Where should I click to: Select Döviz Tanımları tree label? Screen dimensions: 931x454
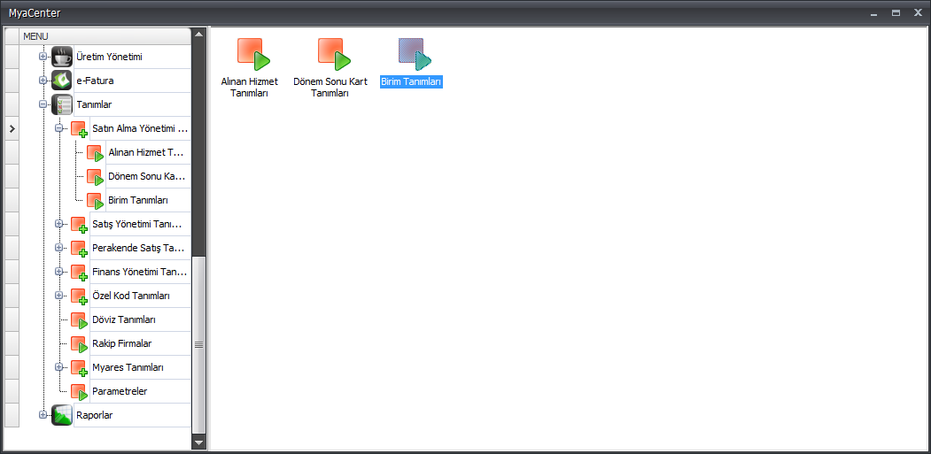click(x=124, y=319)
